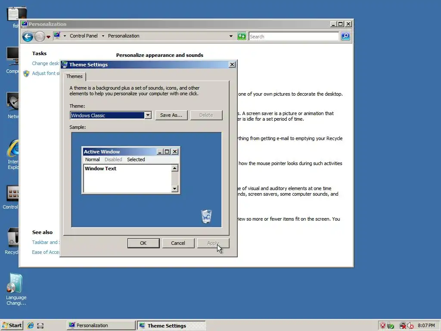441x331 pixels.
Task: Open the Theme combo box arrow
Action: [148, 115]
